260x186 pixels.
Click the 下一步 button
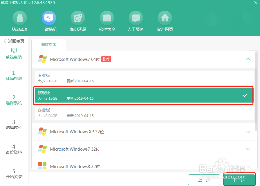point(239,180)
